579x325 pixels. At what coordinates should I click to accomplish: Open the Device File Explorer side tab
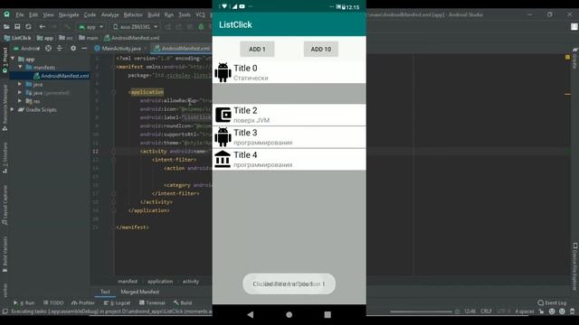click(x=575, y=266)
